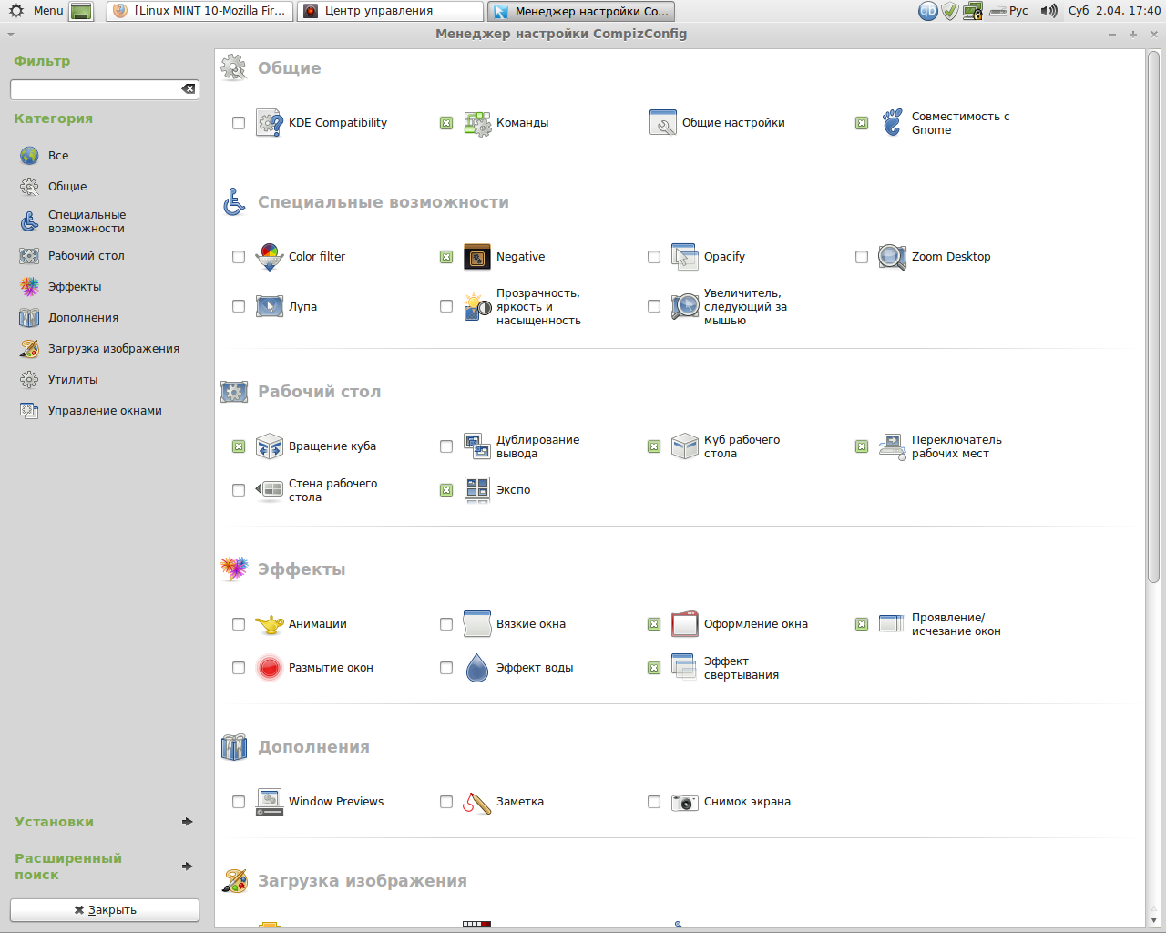This screenshot has width=1166, height=933.
Task: Disable the Desktop Cube (Куб рабочего стола) checkbox
Action: (x=654, y=446)
